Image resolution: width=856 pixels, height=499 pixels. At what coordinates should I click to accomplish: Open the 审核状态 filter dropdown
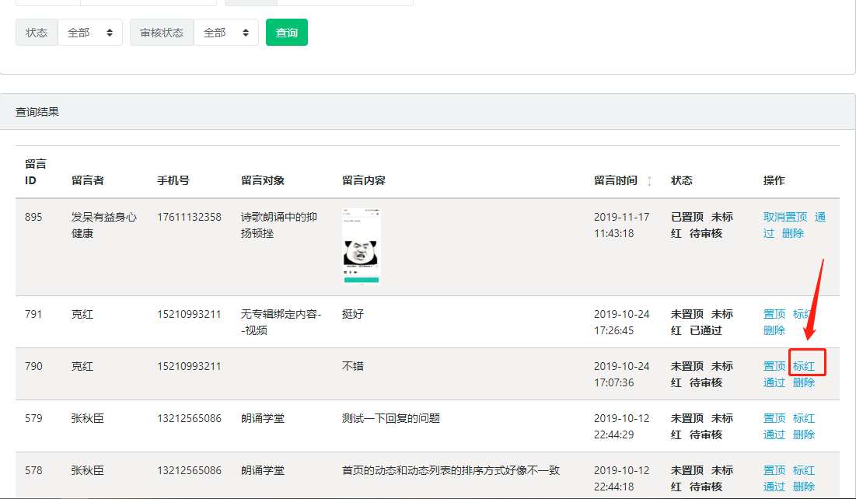[225, 33]
